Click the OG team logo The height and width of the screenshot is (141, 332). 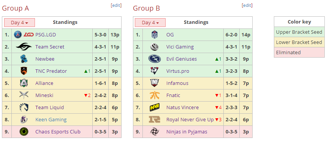click(x=155, y=34)
